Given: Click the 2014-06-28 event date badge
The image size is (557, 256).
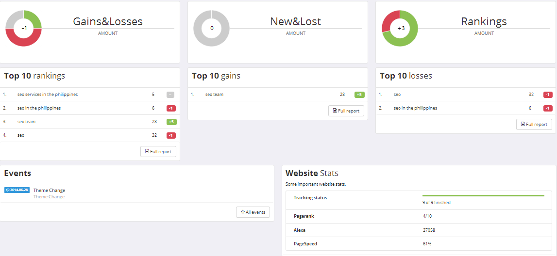Looking at the screenshot, I should coord(17,190).
